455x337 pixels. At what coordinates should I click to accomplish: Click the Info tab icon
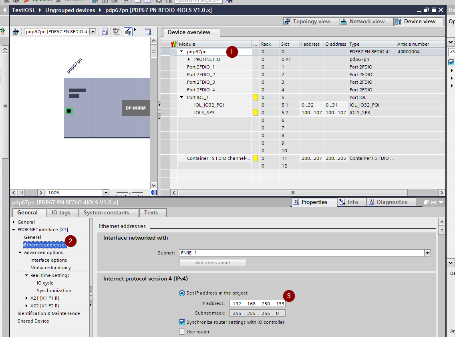[x=342, y=202]
